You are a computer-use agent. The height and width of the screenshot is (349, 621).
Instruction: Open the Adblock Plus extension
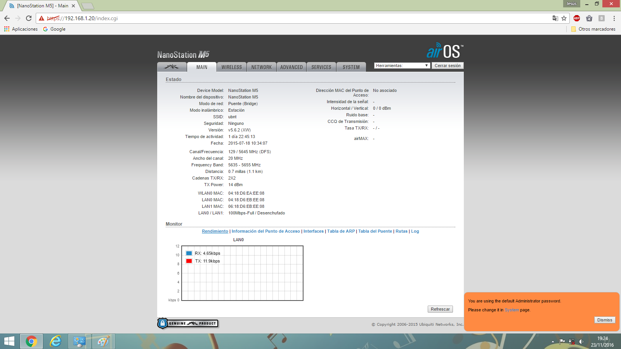[577, 18]
